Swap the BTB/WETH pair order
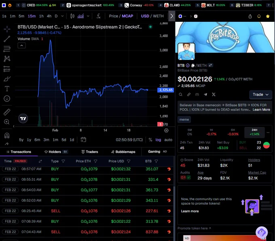This screenshot has width=275, height=241. coord(210,65)
